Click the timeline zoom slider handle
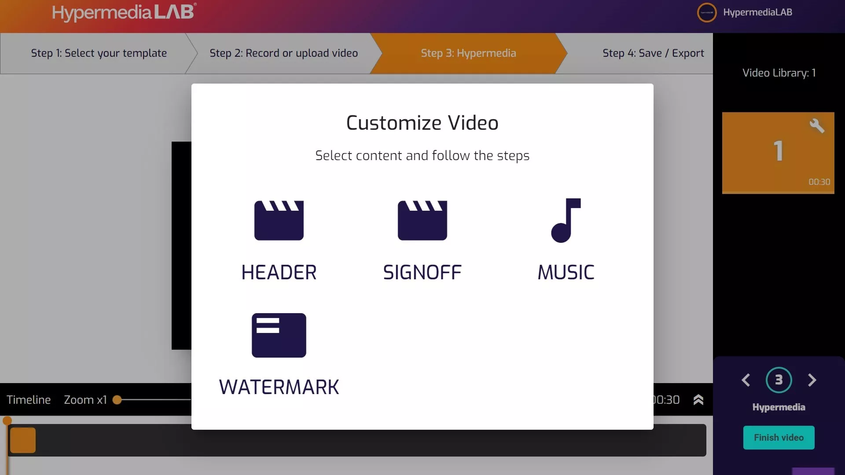This screenshot has width=845, height=475. [117, 400]
